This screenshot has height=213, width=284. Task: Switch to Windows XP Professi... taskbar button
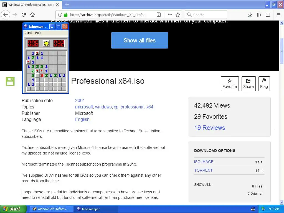point(51,209)
